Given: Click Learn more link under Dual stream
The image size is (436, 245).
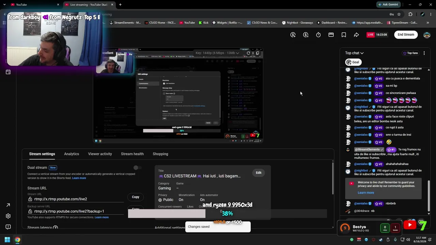Looking at the screenshot, I should pyautogui.click(x=79, y=178).
